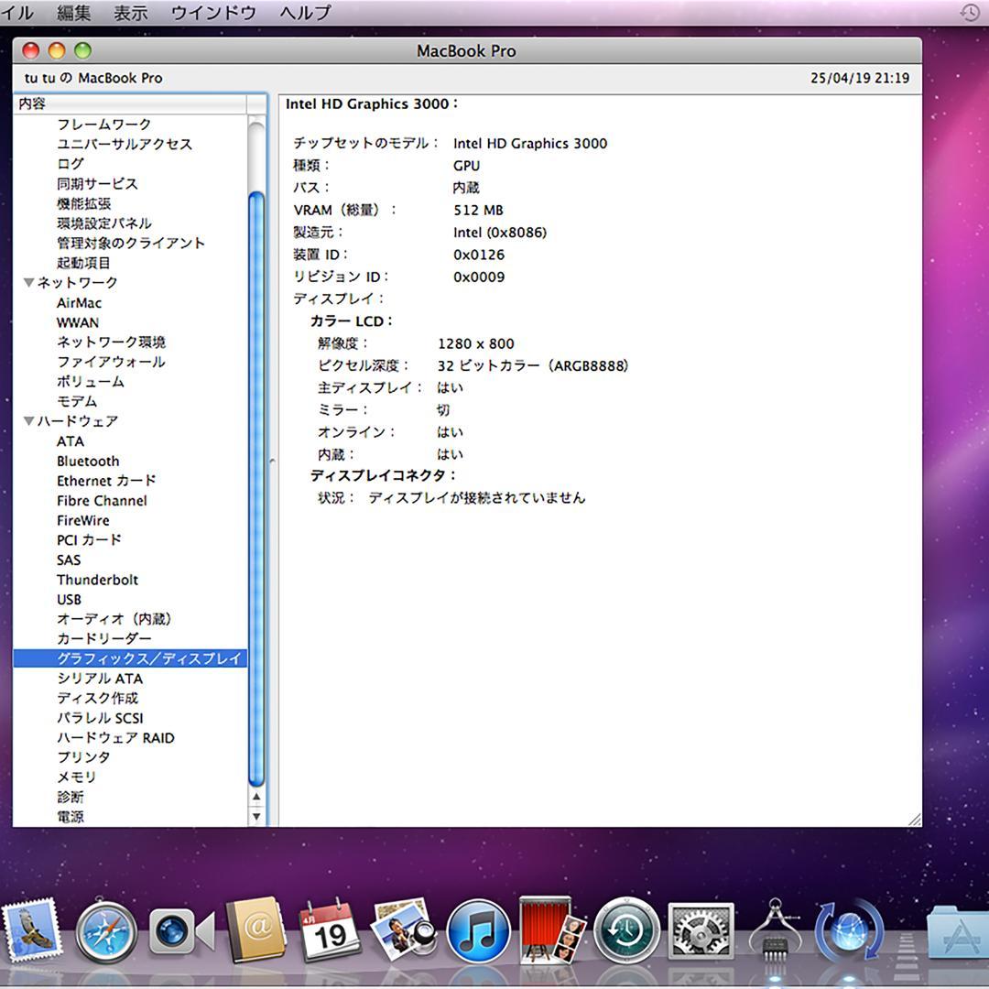Screen dimensions: 989x989
Task: Select Thunderbolt in the hardware list
Action: click(97, 580)
